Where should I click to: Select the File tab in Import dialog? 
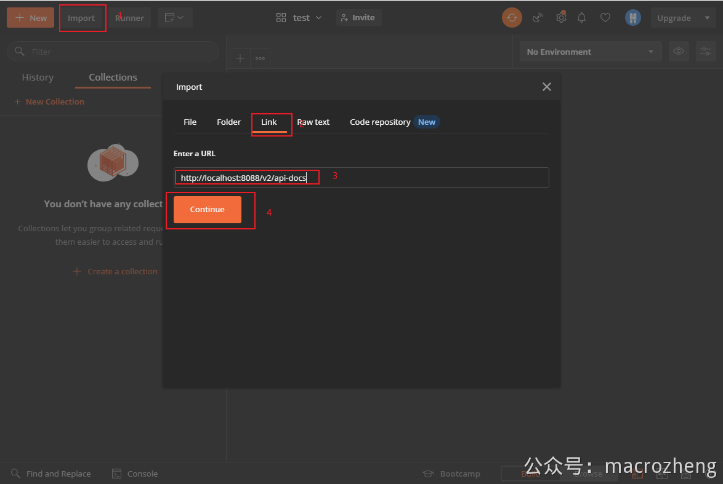click(190, 122)
